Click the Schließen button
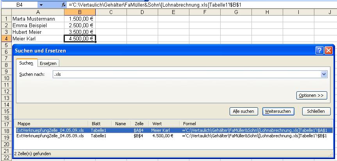This screenshot has height=161, width=337. 314,111
